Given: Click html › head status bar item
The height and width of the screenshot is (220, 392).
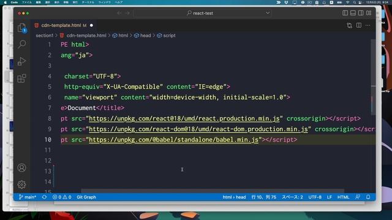Looking at the screenshot, I should (234, 197).
